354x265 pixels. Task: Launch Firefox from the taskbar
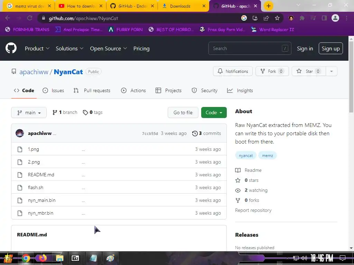[43, 258]
